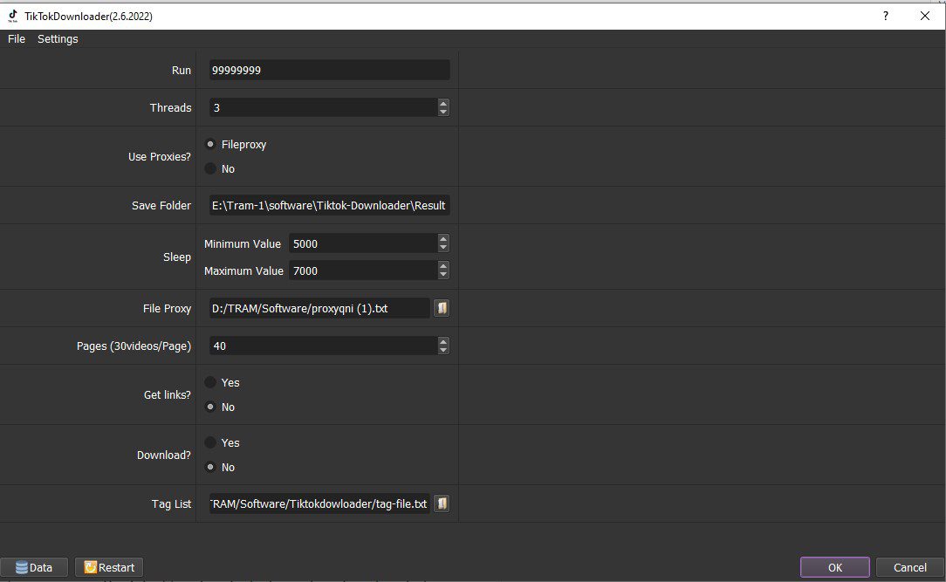The width and height of the screenshot is (946, 582).
Task: Close the TikTokDownloader window
Action: (x=925, y=16)
